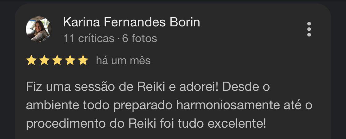Click the word "procedimento" in the last line
This screenshot has height=139, width=346.
click(66, 124)
